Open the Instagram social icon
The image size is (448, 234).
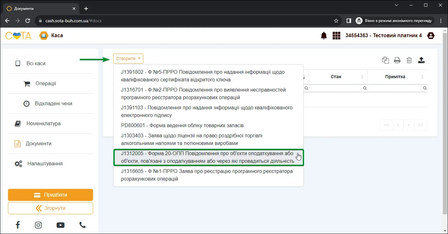click(x=38, y=225)
